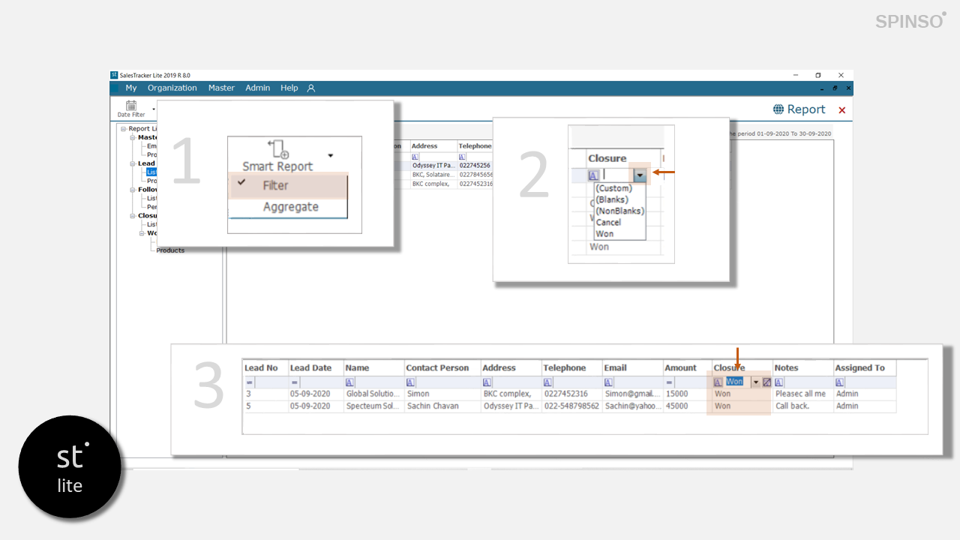Viewport: 960px width, 540px height.
Task: Collapse the Report List tree root
Action: pos(123,129)
